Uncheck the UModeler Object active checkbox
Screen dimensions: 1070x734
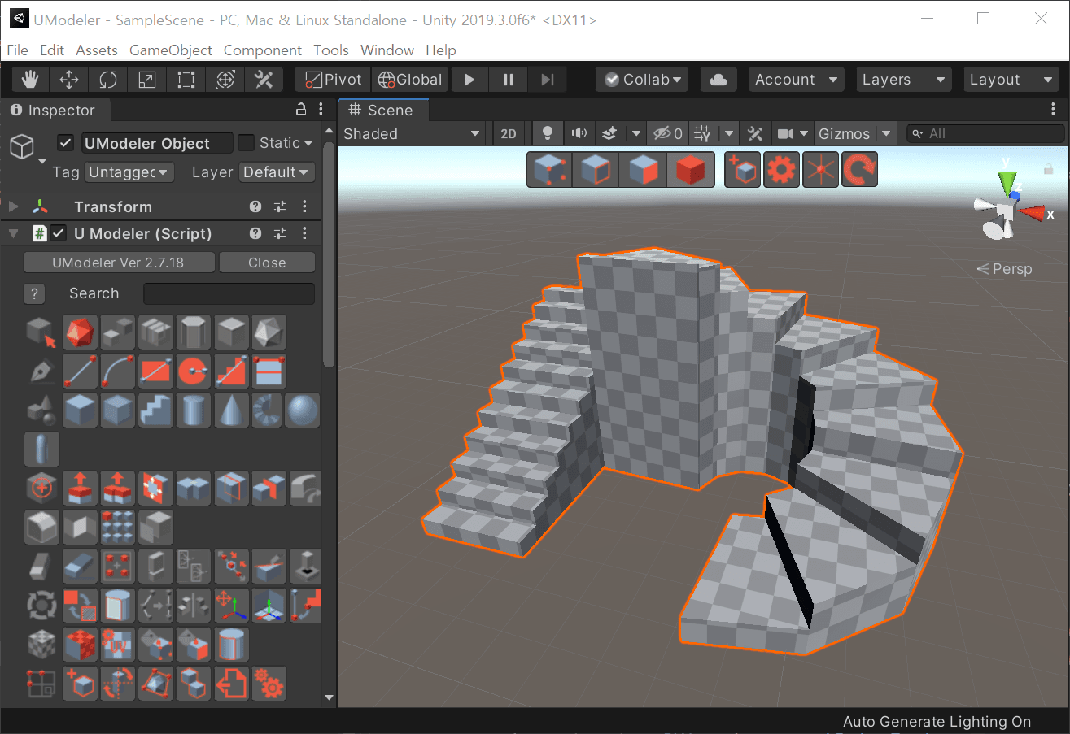66,143
